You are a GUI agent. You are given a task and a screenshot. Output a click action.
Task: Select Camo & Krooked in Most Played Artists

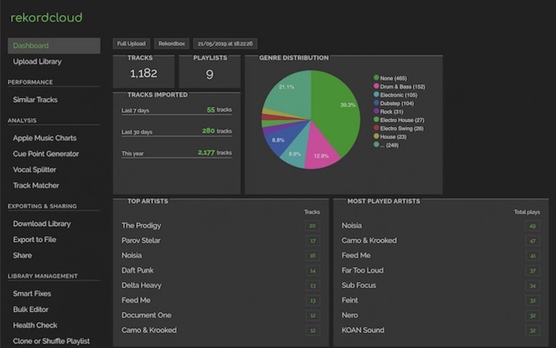(x=369, y=240)
